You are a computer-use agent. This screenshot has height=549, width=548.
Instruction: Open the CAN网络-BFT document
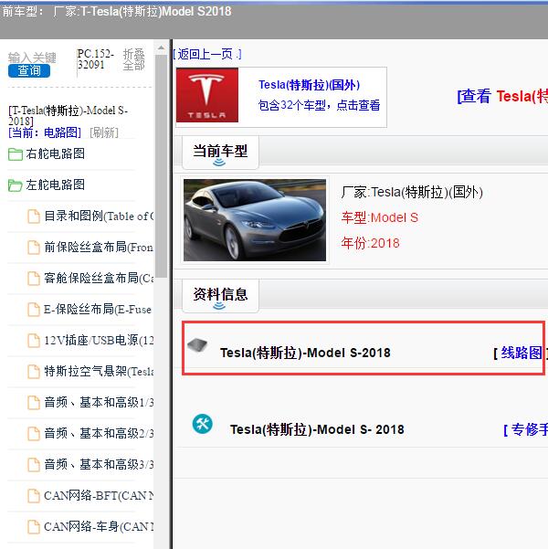point(99,496)
